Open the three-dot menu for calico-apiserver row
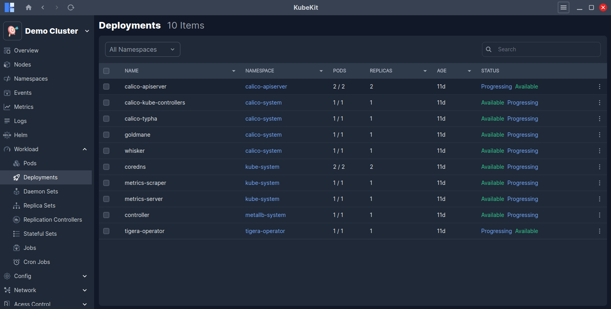This screenshot has height=309, width=611. pyautogui.click(x=599, y=87)
